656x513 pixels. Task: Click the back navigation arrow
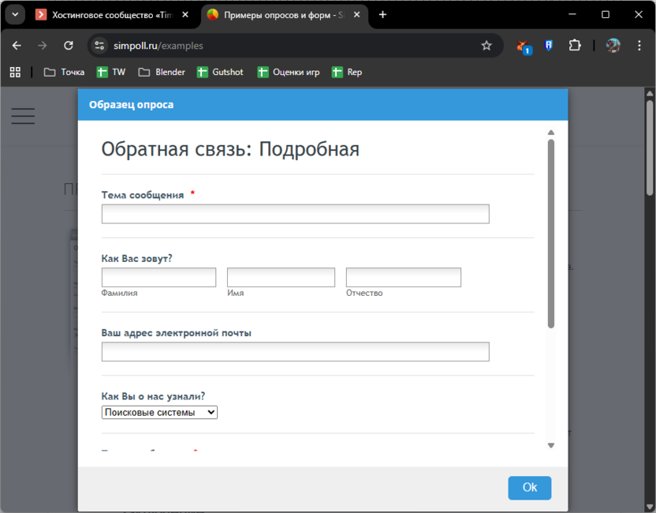click(x=16, y=46)
